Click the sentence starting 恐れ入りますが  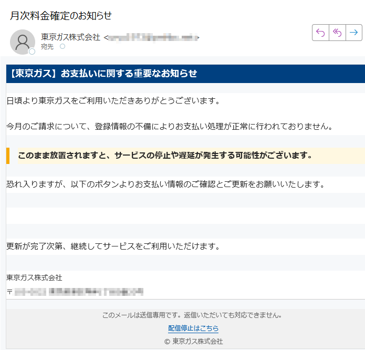click(x=165, y=184)
